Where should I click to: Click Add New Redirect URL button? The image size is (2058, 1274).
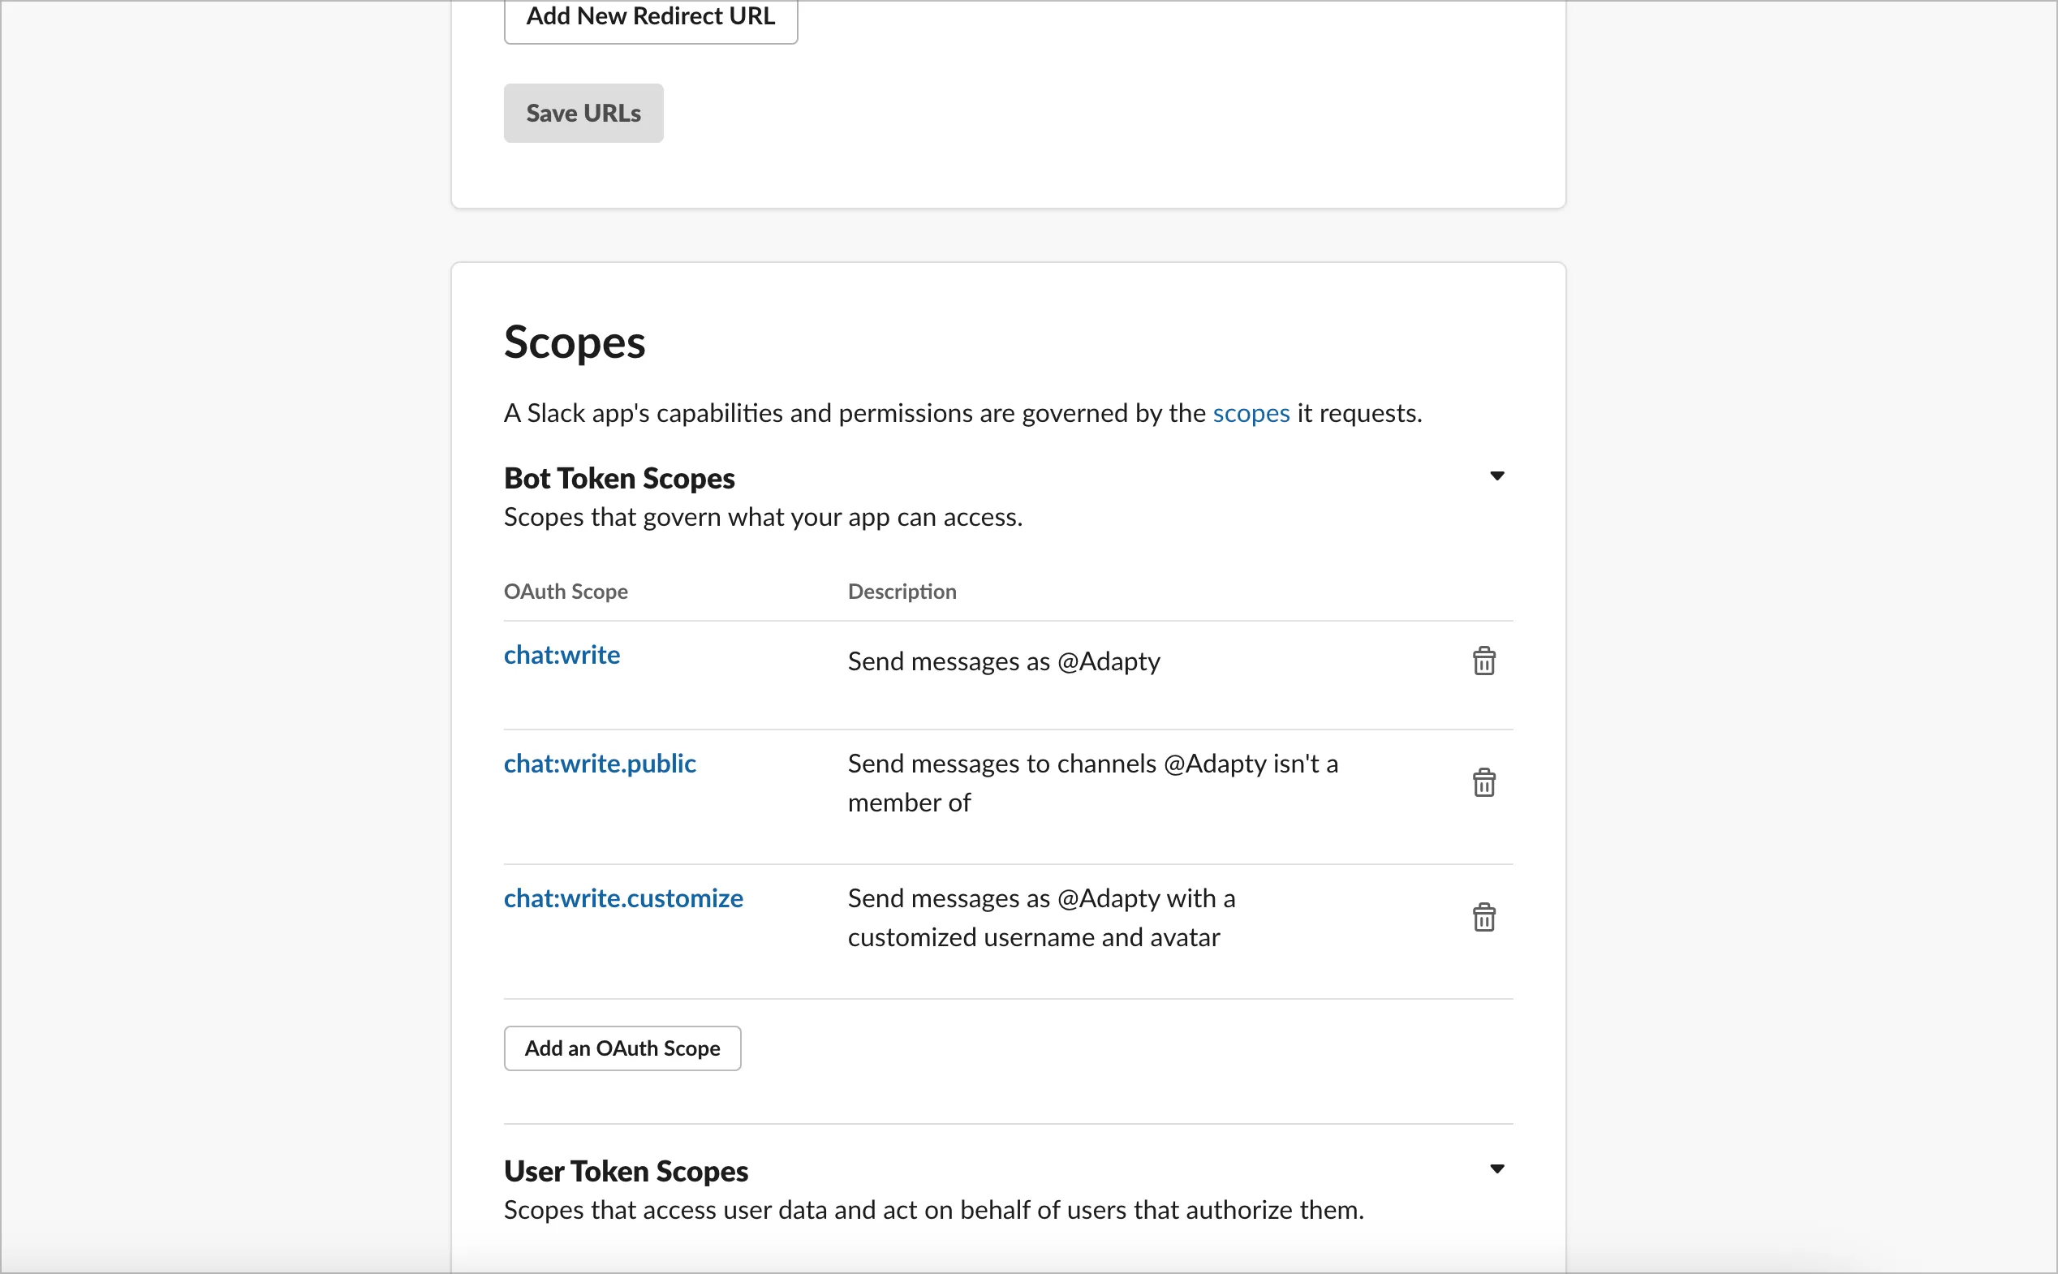click(650, 17)
